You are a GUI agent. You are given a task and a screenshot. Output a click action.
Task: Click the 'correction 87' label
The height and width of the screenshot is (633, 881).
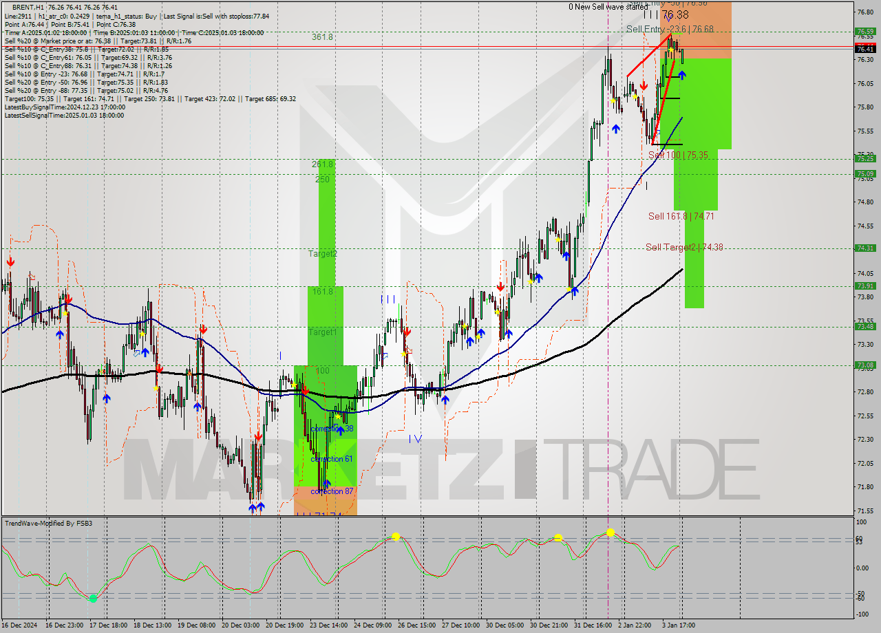[332, 491]
